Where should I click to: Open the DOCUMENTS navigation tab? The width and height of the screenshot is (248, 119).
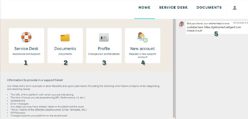point(209,8)
